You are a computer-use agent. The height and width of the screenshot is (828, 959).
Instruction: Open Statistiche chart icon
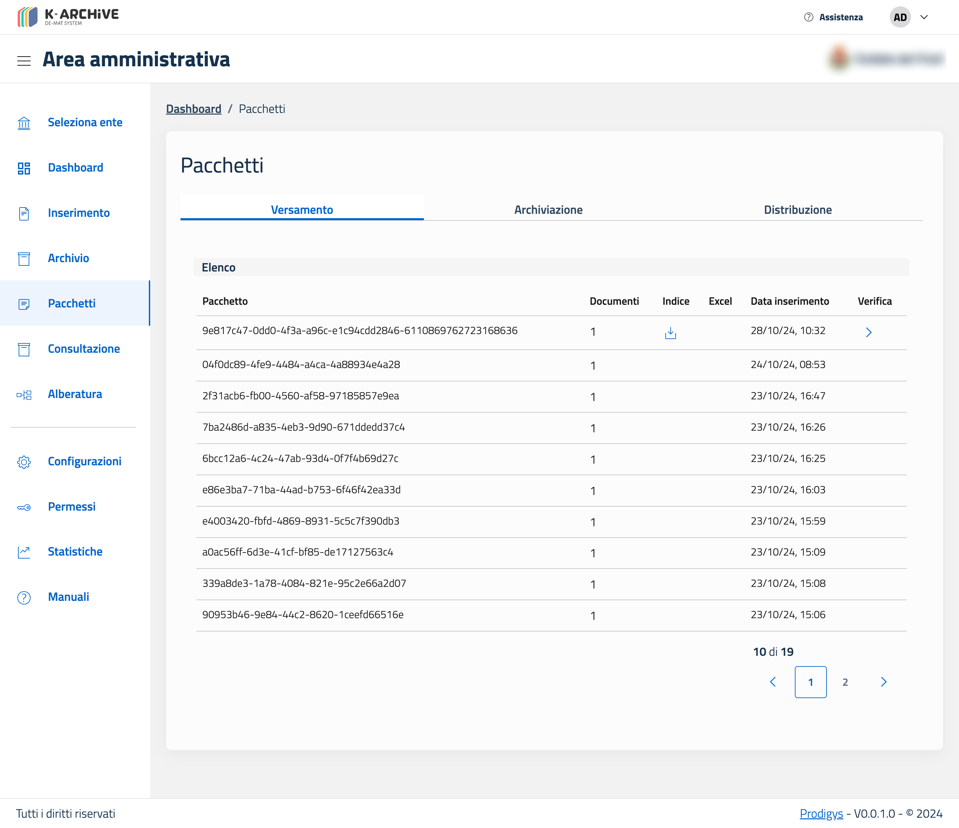pos(24,552)
